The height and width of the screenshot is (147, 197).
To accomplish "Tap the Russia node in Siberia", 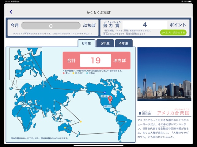I will 52,88.
